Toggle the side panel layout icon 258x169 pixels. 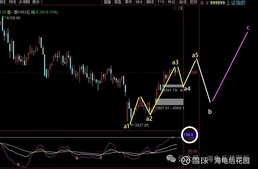pyautogui.click(x=181, y=8)
